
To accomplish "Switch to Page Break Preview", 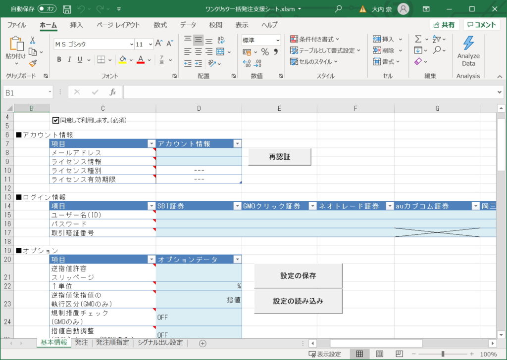I will pyautogui.click(x=400, y=354).
